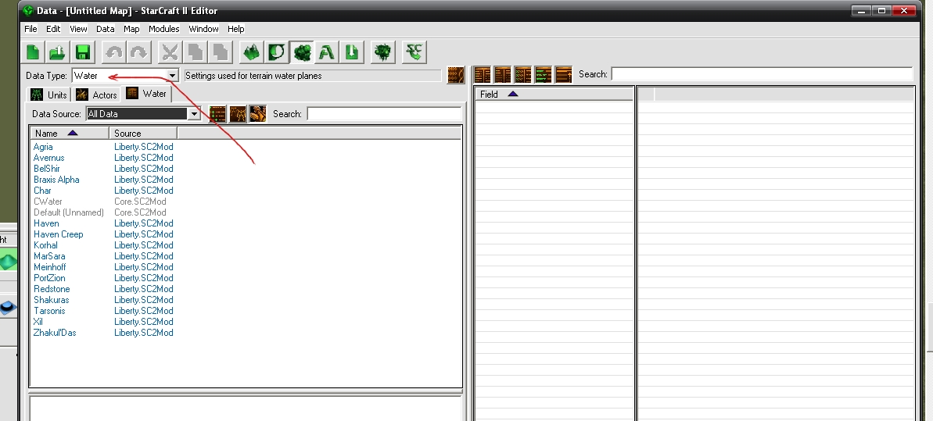Viewport: 933px width, 421px height.
Task: Select the CWater entry
Action: [x=48, y=202]
